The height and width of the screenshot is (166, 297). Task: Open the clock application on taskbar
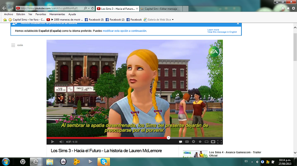coord(63,162)
